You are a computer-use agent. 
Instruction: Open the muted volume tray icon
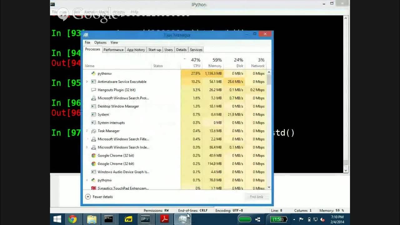(x=322, y=219)
